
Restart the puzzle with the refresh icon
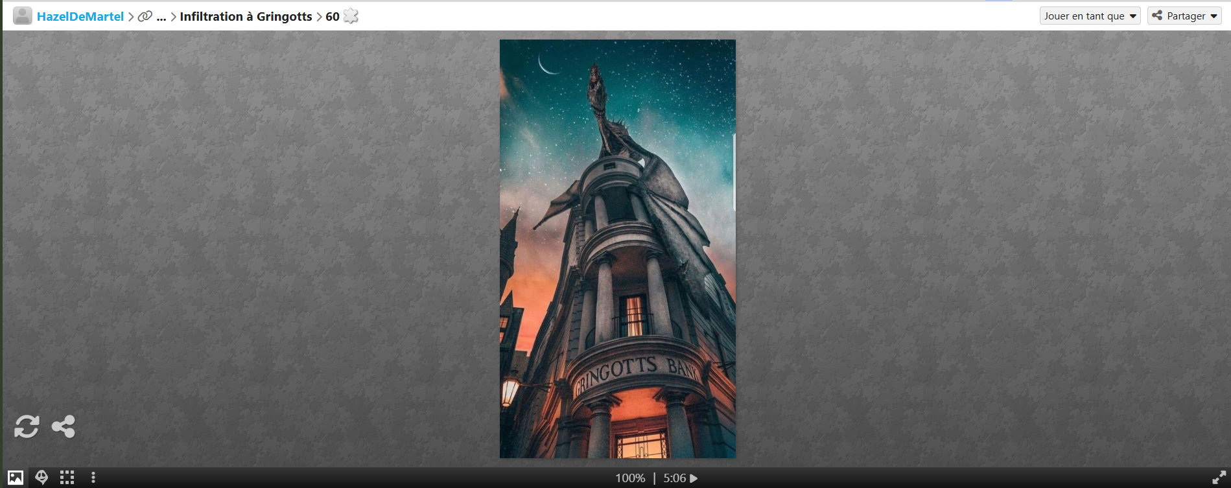tap(27, 426)
